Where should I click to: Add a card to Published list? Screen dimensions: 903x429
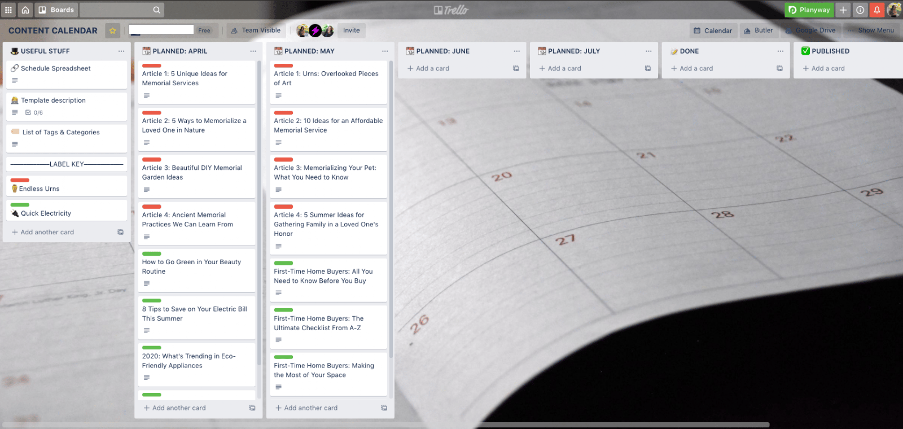click(x=824, y=68)
